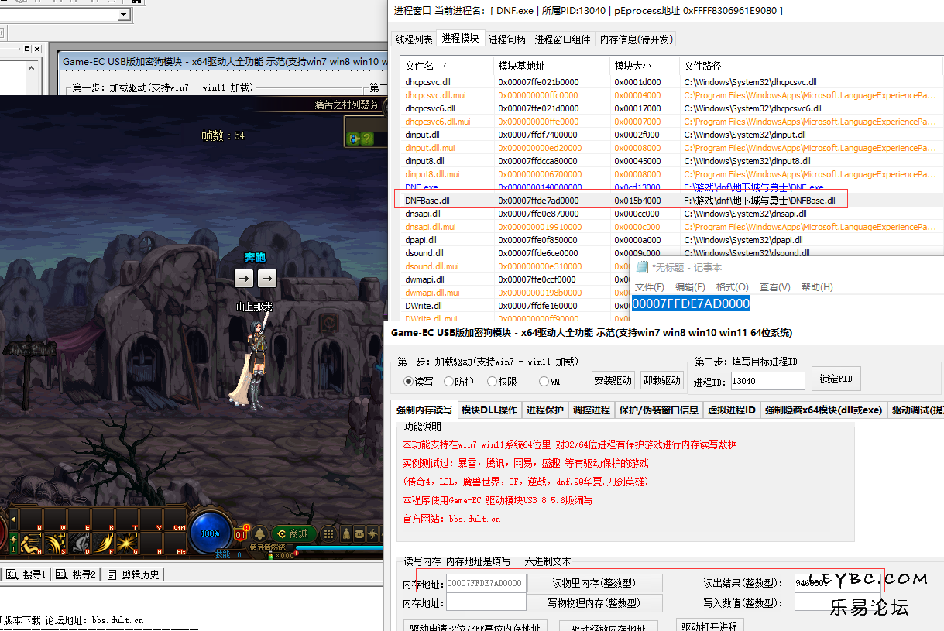Click the empty Q skill slot

[x=31, y=519]
